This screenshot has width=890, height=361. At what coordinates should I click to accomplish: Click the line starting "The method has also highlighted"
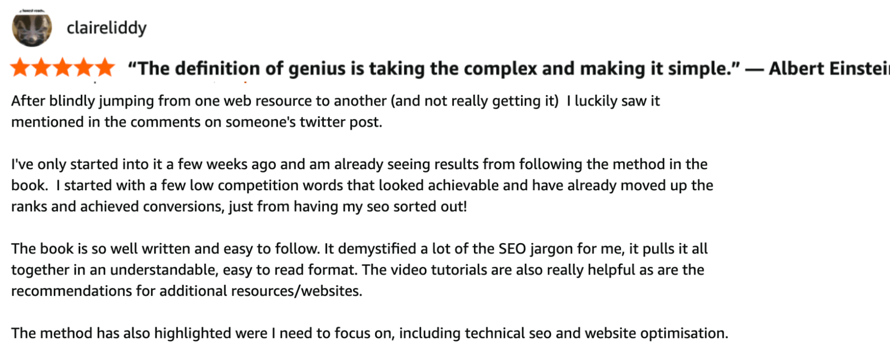[x=369, y=333]
